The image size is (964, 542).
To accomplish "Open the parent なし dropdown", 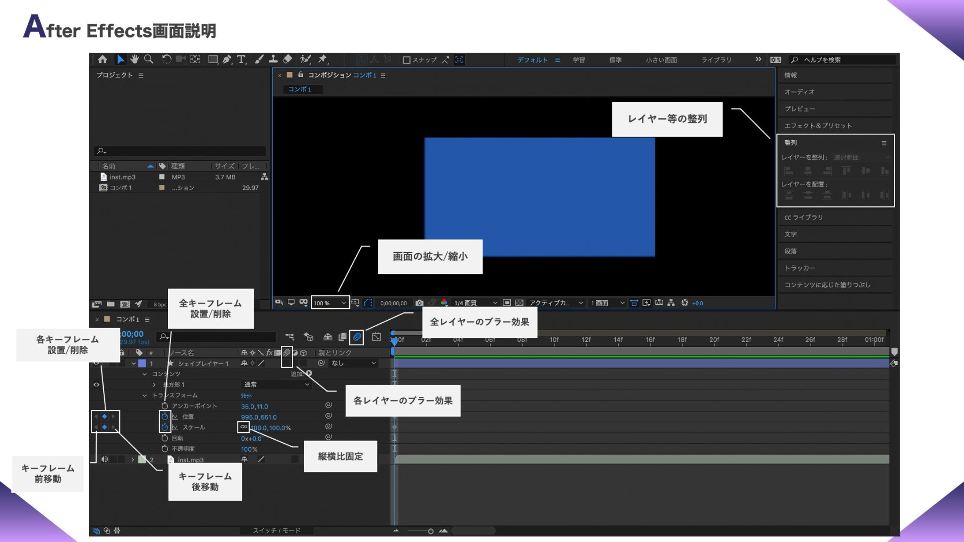I will [x=353, y=363].
